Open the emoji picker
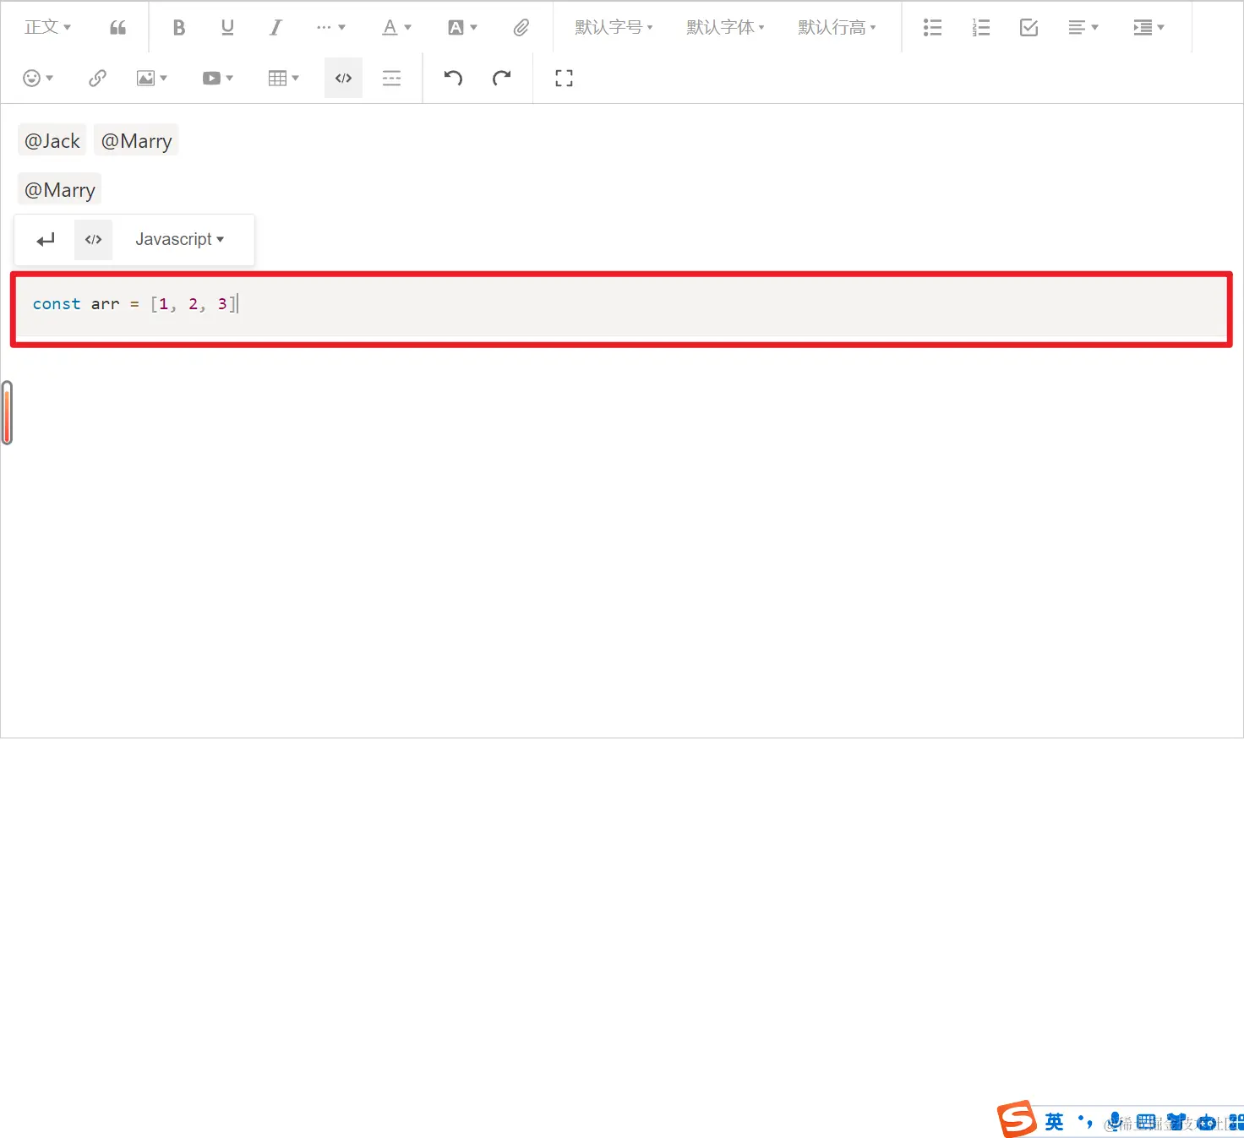1244x1138 pixels. [x=38, y=78]
